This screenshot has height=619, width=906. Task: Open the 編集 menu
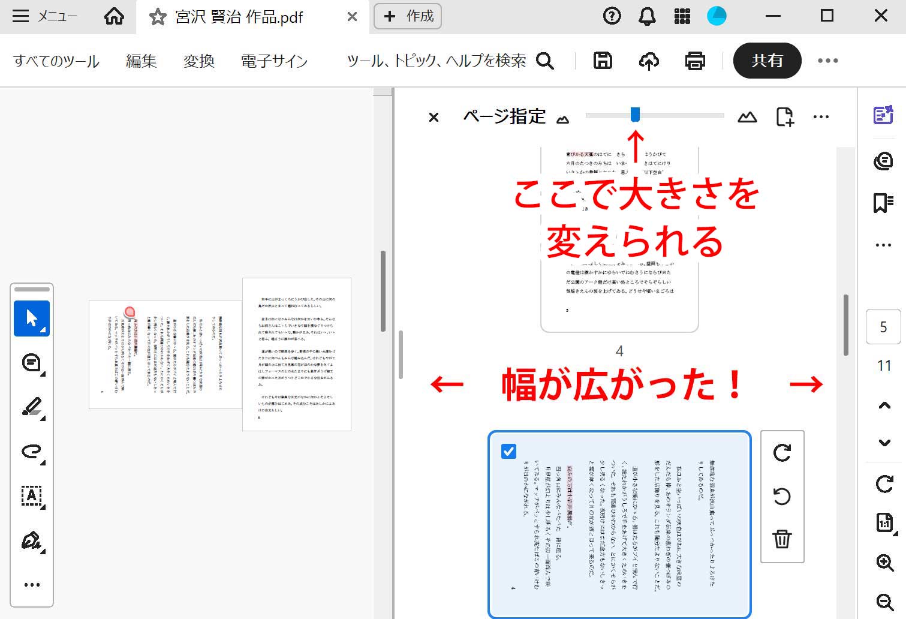click(142, 61)
